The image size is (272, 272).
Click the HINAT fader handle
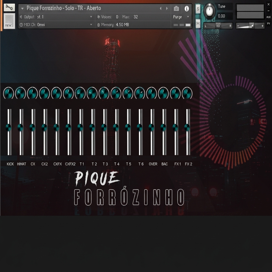[x=20, y=127]
